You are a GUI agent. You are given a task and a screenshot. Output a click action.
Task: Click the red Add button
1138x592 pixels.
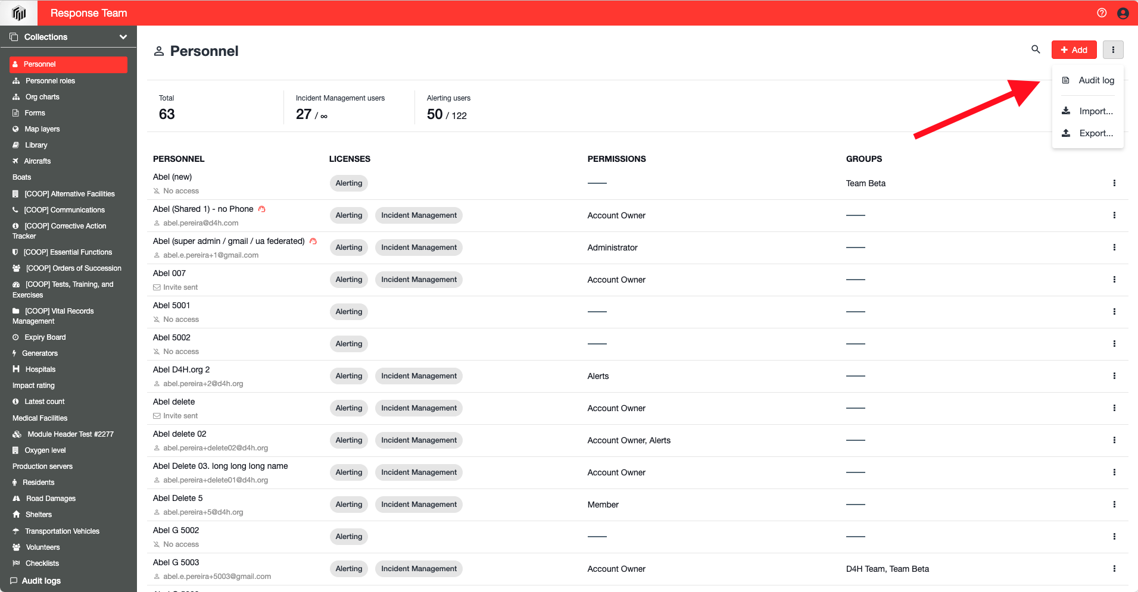click(x=1074, y=50)
